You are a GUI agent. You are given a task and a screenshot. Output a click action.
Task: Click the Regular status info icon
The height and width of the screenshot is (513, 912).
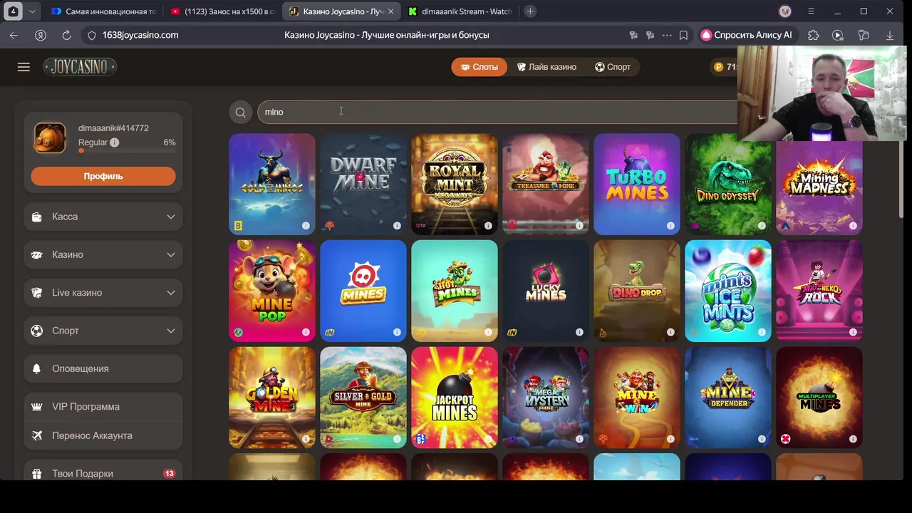click(114, 142)
